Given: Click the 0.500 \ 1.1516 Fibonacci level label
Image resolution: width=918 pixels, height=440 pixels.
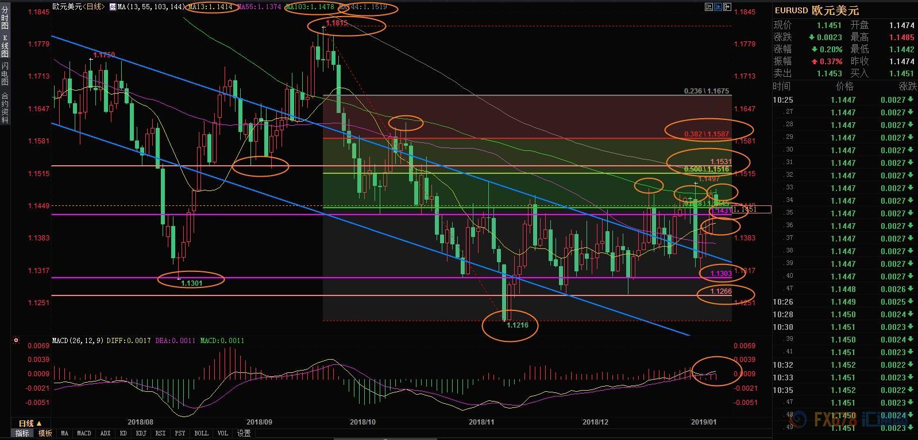Looking at the screenshot, I should pyautogui.click(x=707, y=169).
